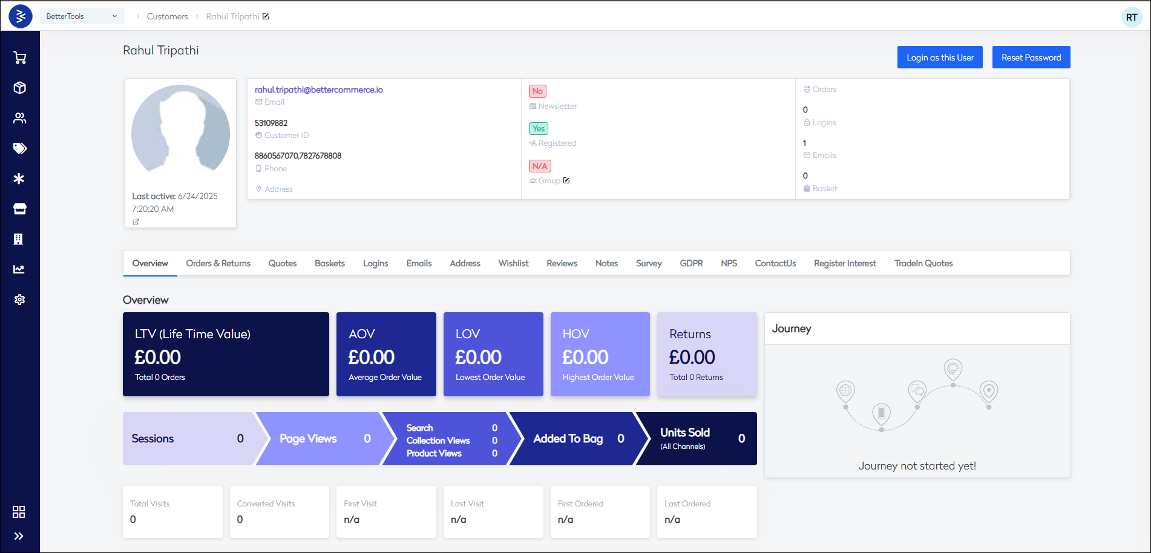Click the asterisk sidebar icon

click(x=19, y=178)
